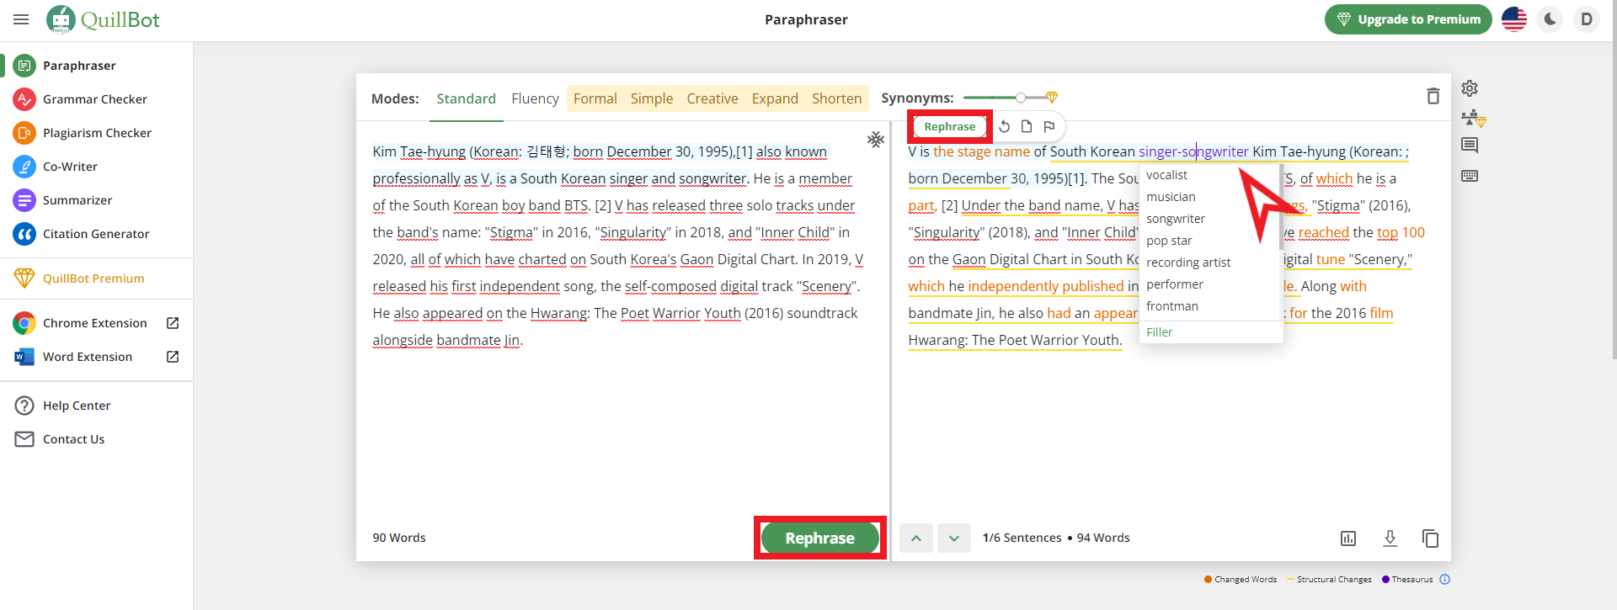1617x610 pixels.
Task: Select the Shorten mode tab
Action: coord(836,98)
